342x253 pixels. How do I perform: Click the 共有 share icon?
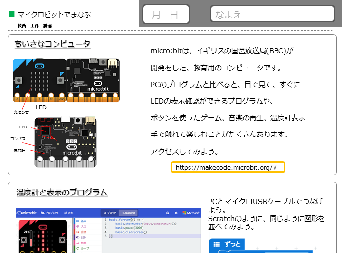tap(68, 213)
